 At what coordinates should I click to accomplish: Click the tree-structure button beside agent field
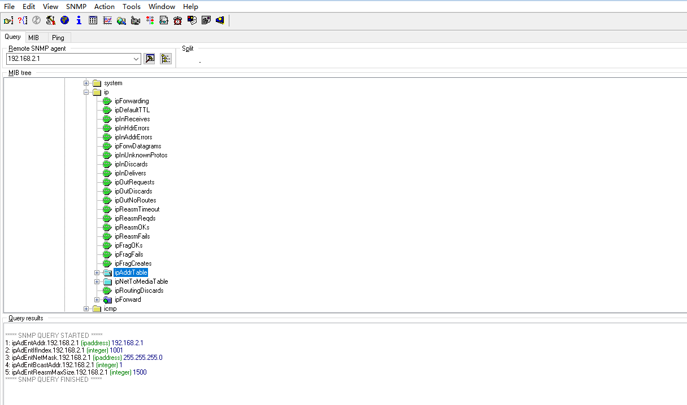tap(166, 59)
